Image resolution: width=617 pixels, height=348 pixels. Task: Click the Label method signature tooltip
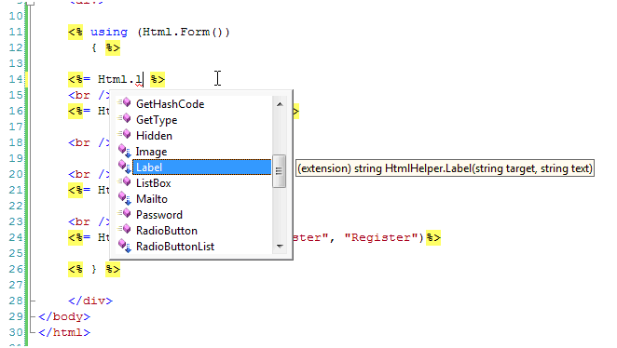tap(445, 168)
